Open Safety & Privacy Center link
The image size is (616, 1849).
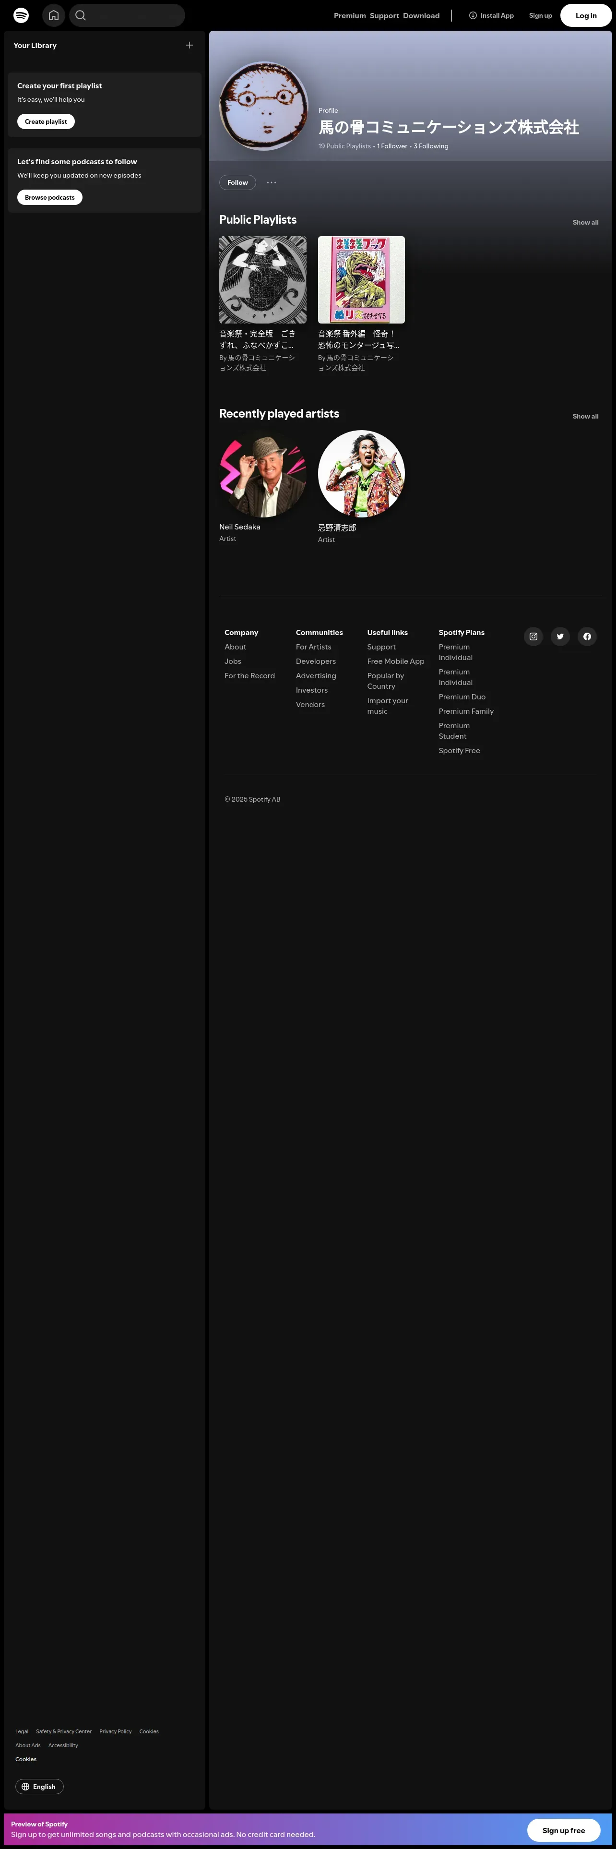tap(64, 1731)
